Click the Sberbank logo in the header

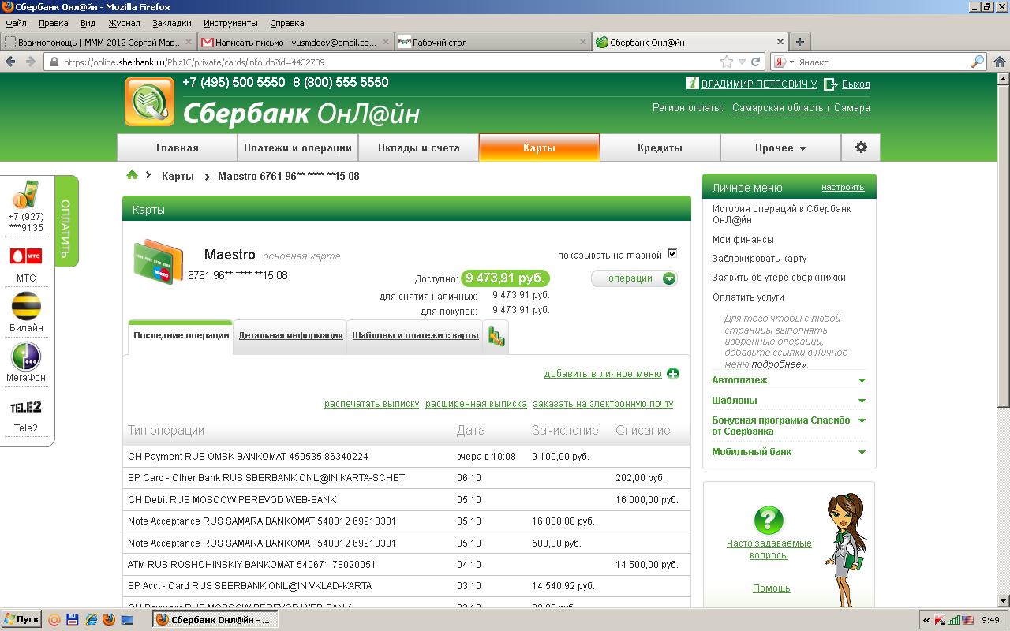pyautogui.click(x=149, y=102)
